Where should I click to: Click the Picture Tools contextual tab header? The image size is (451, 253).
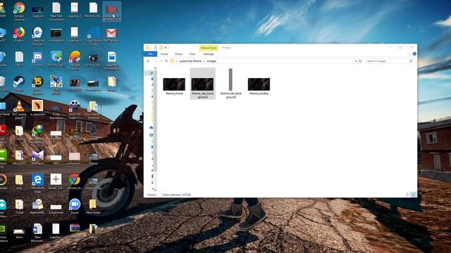(209, 48)
